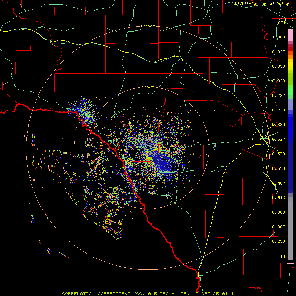The image size is (296, 296).
Task: Click the 0.947 scale value
Action: [279, 52]
